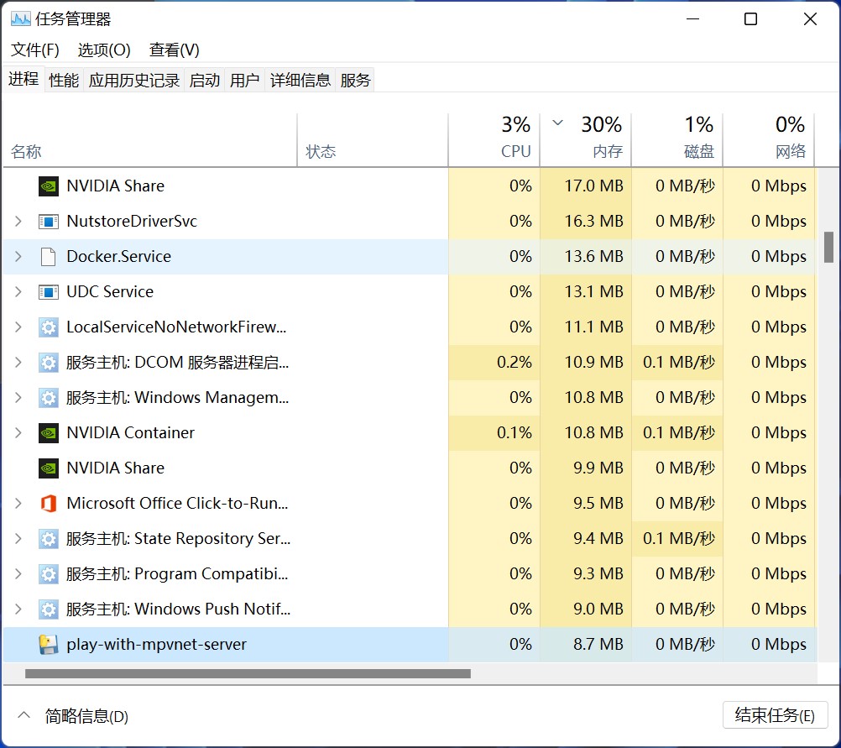Click the Windows Management service gear icon
The height and width of the screenshot is (748, 841).
coord(49,398)
